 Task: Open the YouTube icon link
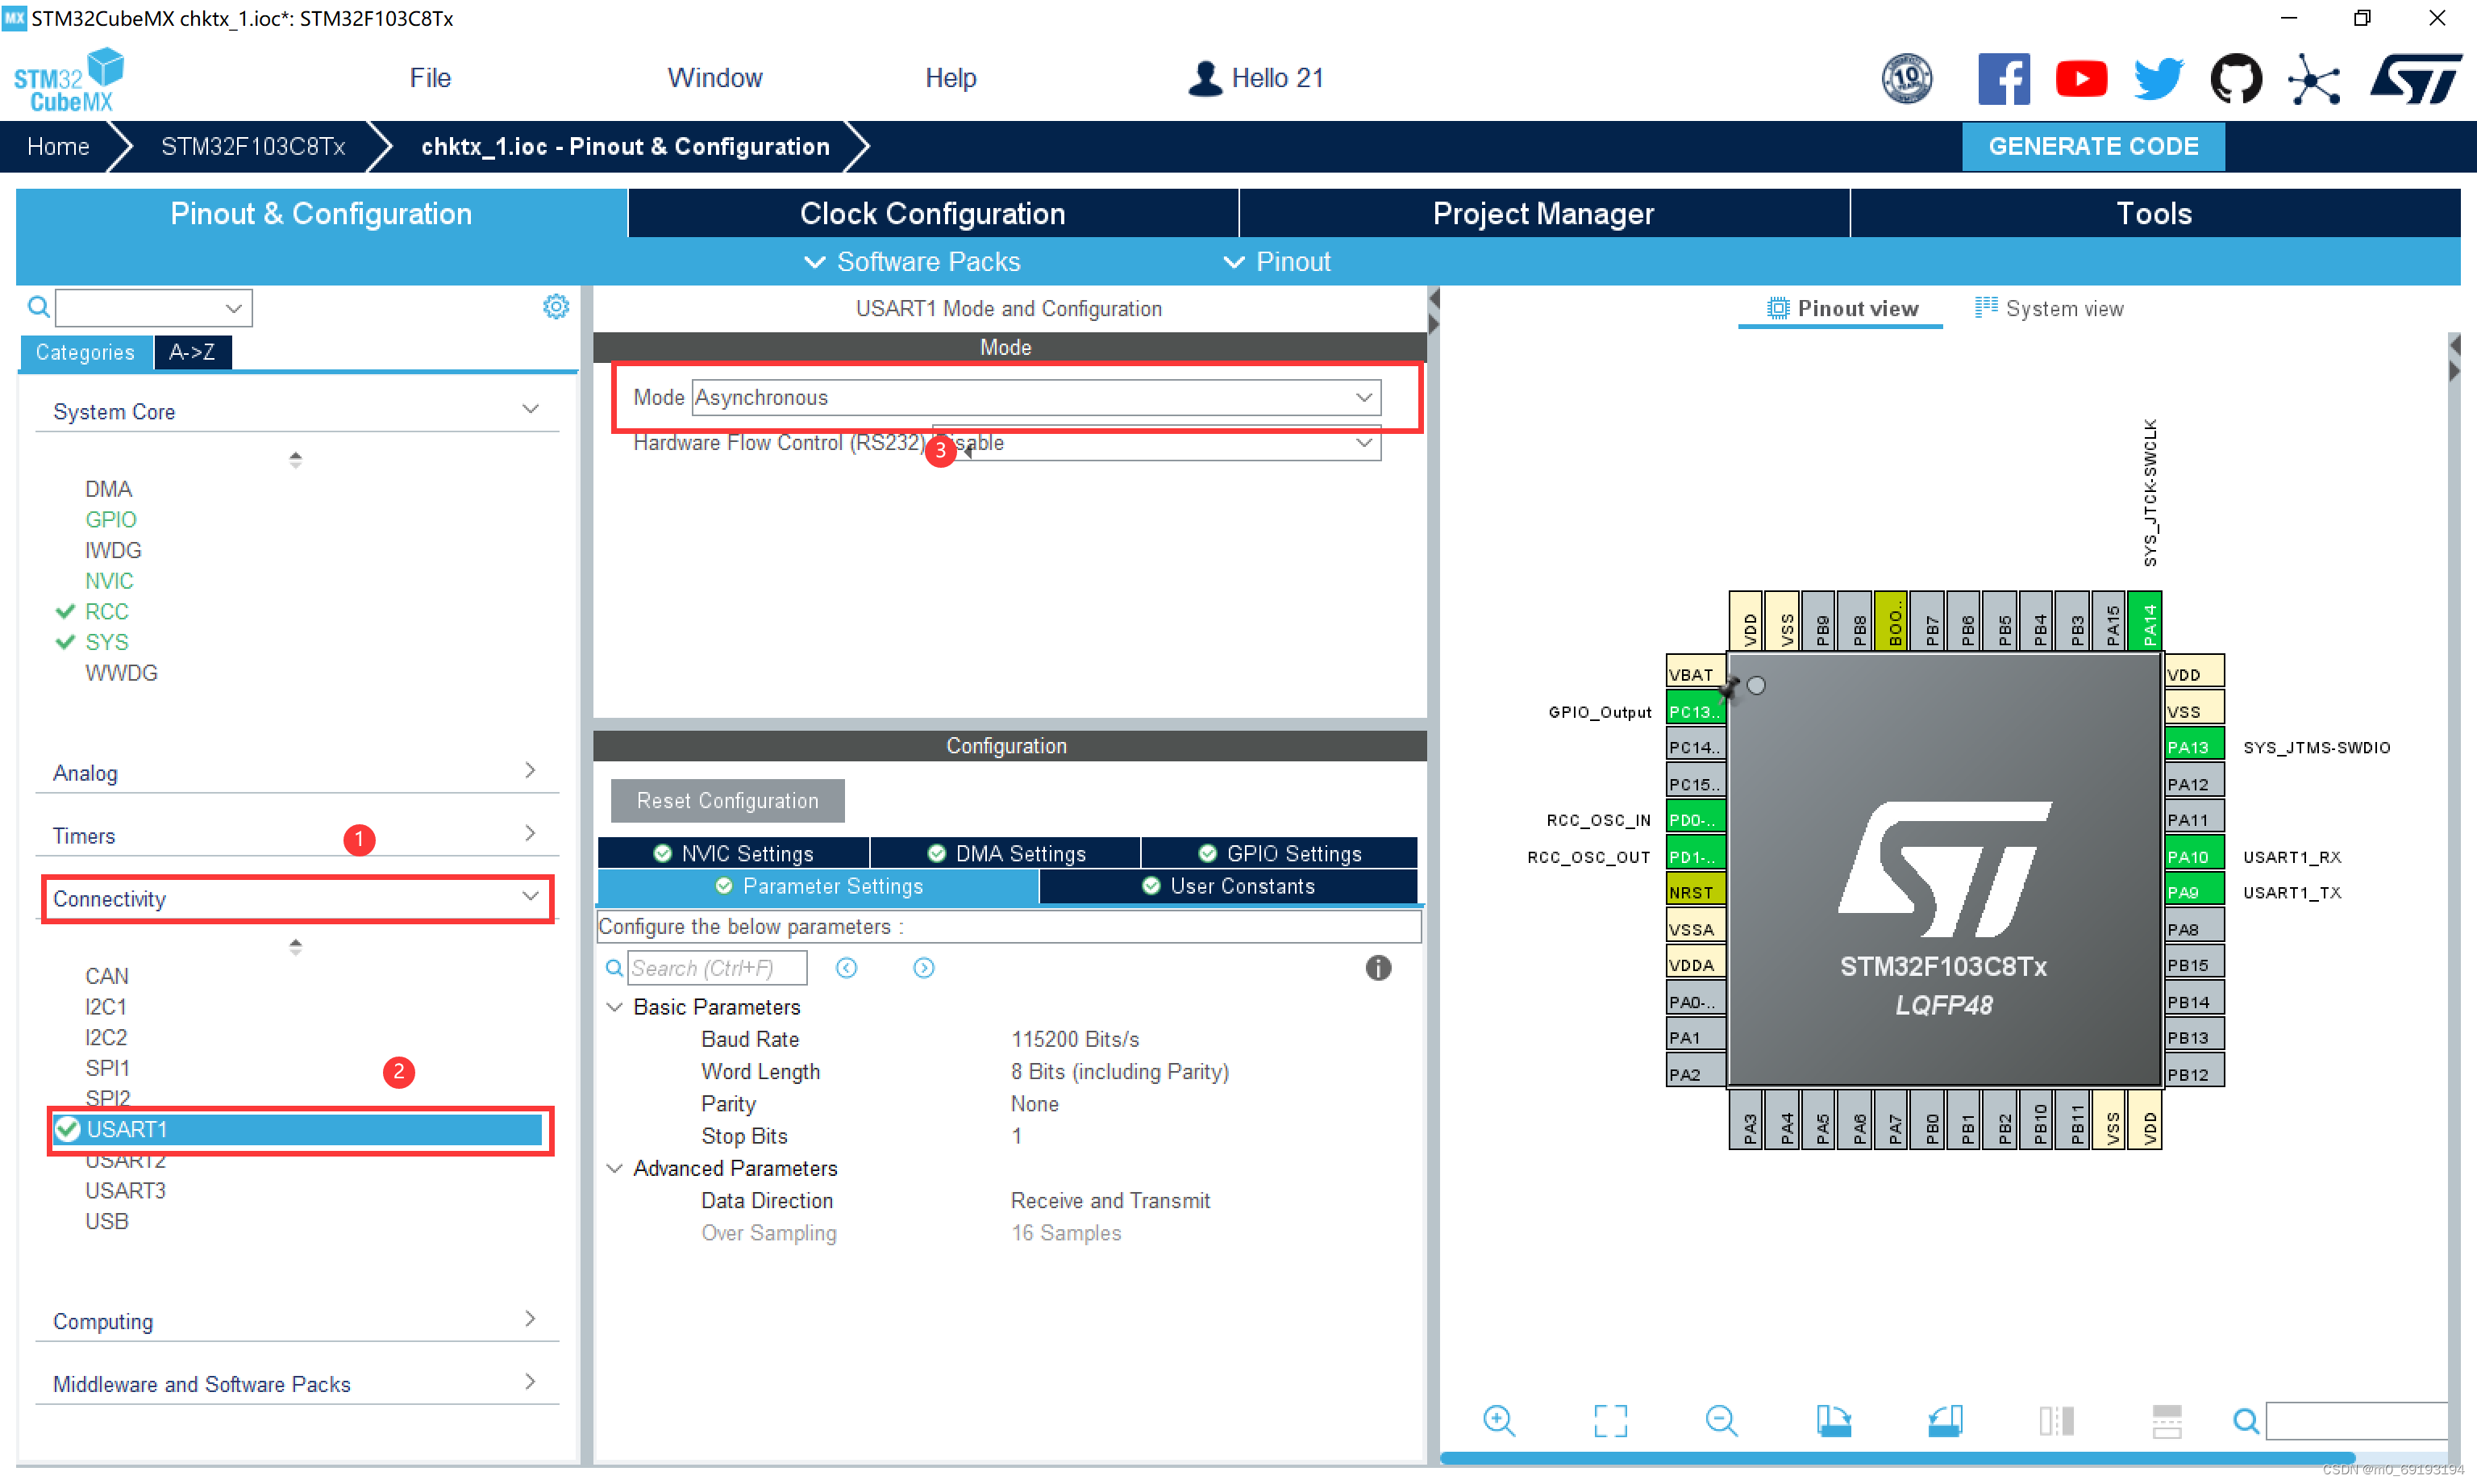coord(2081,79)
